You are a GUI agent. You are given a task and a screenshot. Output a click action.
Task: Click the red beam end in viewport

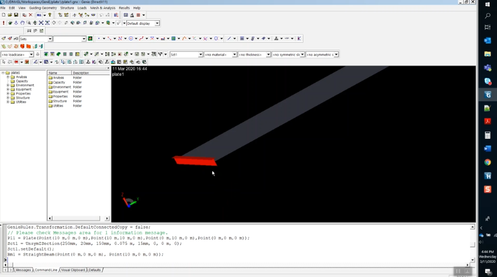coord(195,161)
